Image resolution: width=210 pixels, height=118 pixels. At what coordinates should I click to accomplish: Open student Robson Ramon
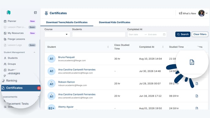coord(66,82)
